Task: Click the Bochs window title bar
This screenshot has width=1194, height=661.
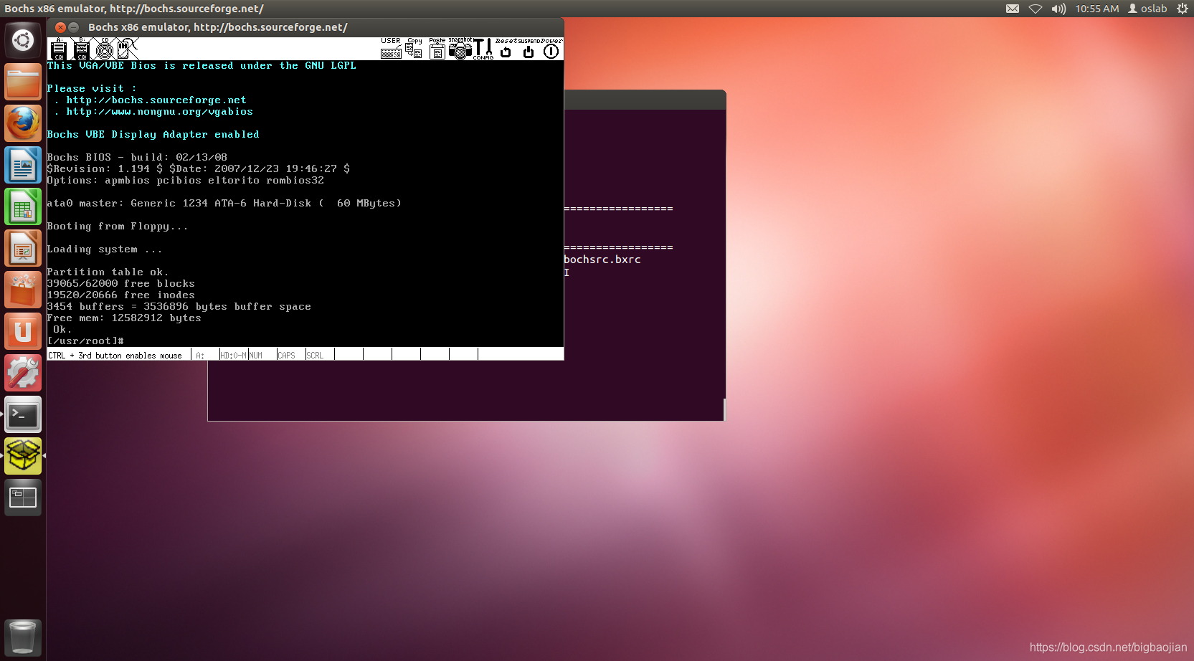Action: point(305,27)
